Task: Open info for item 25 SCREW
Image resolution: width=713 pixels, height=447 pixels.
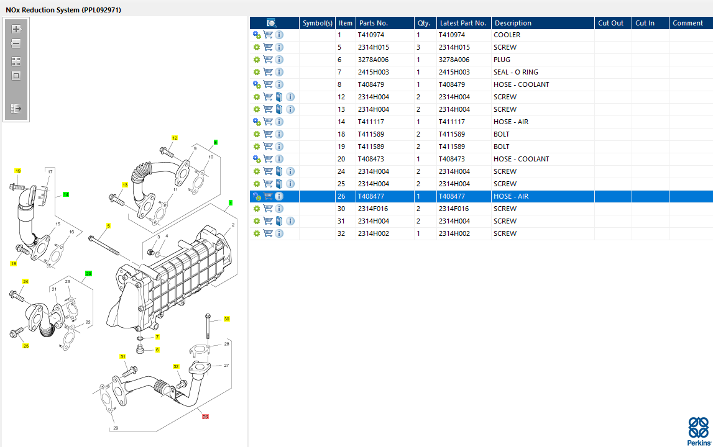Action: click(x=290, y=184)
